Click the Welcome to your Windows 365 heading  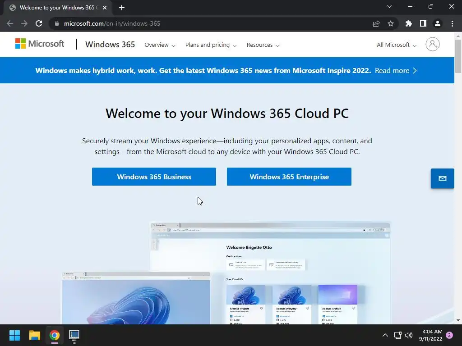(227, 114)
